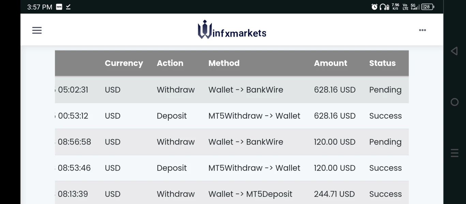
Task: Click the Method column header
Action: tap(224, 63)
